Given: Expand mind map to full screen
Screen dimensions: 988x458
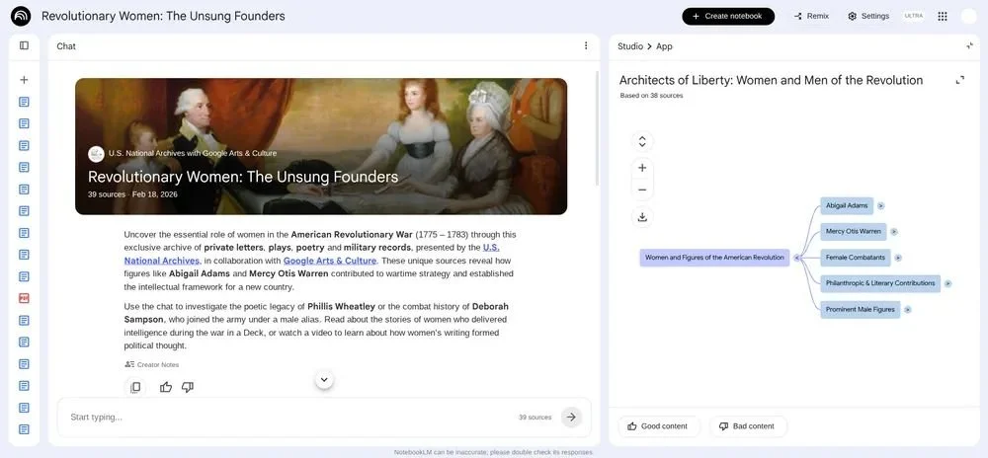Looking at the screenshot, I should click(x=959, y=80).
